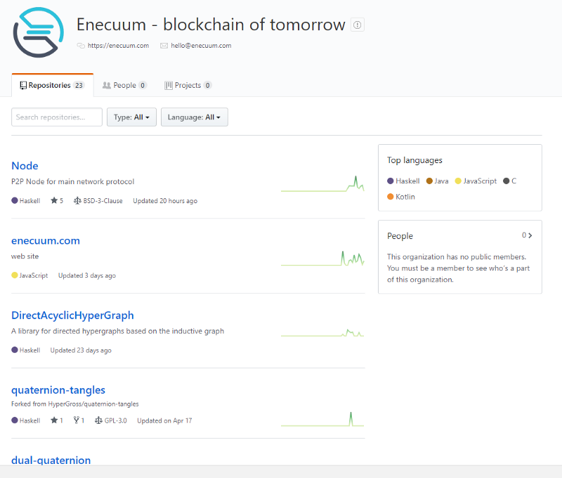The image size is (562, 478).
Task: Click the star icon on quaternion-tangles
Action: [54, 420]
